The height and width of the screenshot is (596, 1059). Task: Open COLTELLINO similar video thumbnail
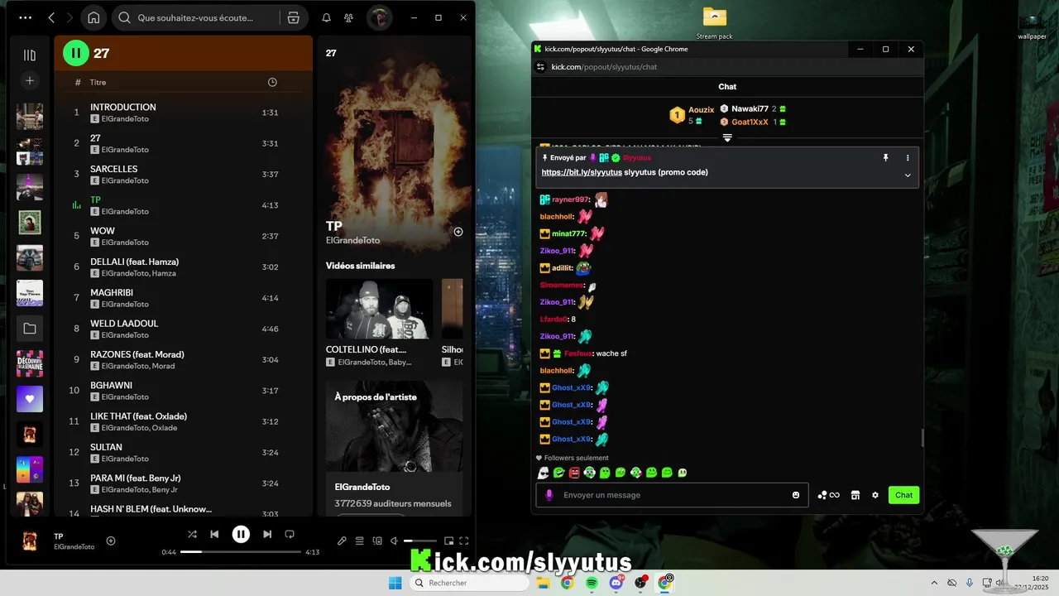[379, 309]
